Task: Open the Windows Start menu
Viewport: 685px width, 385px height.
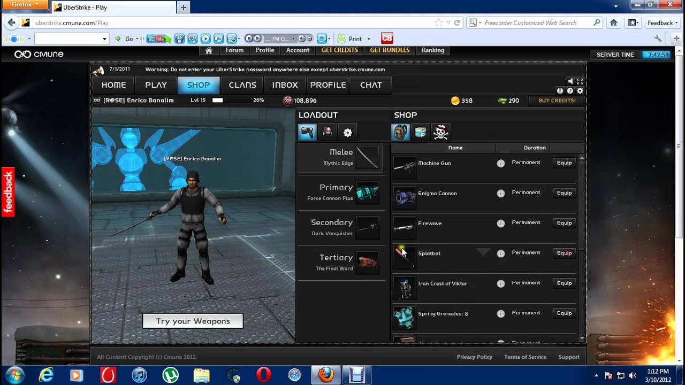Action: (14, 375)
